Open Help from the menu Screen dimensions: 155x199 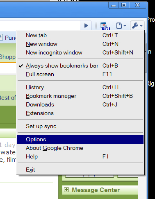click(x=80, y=157)
